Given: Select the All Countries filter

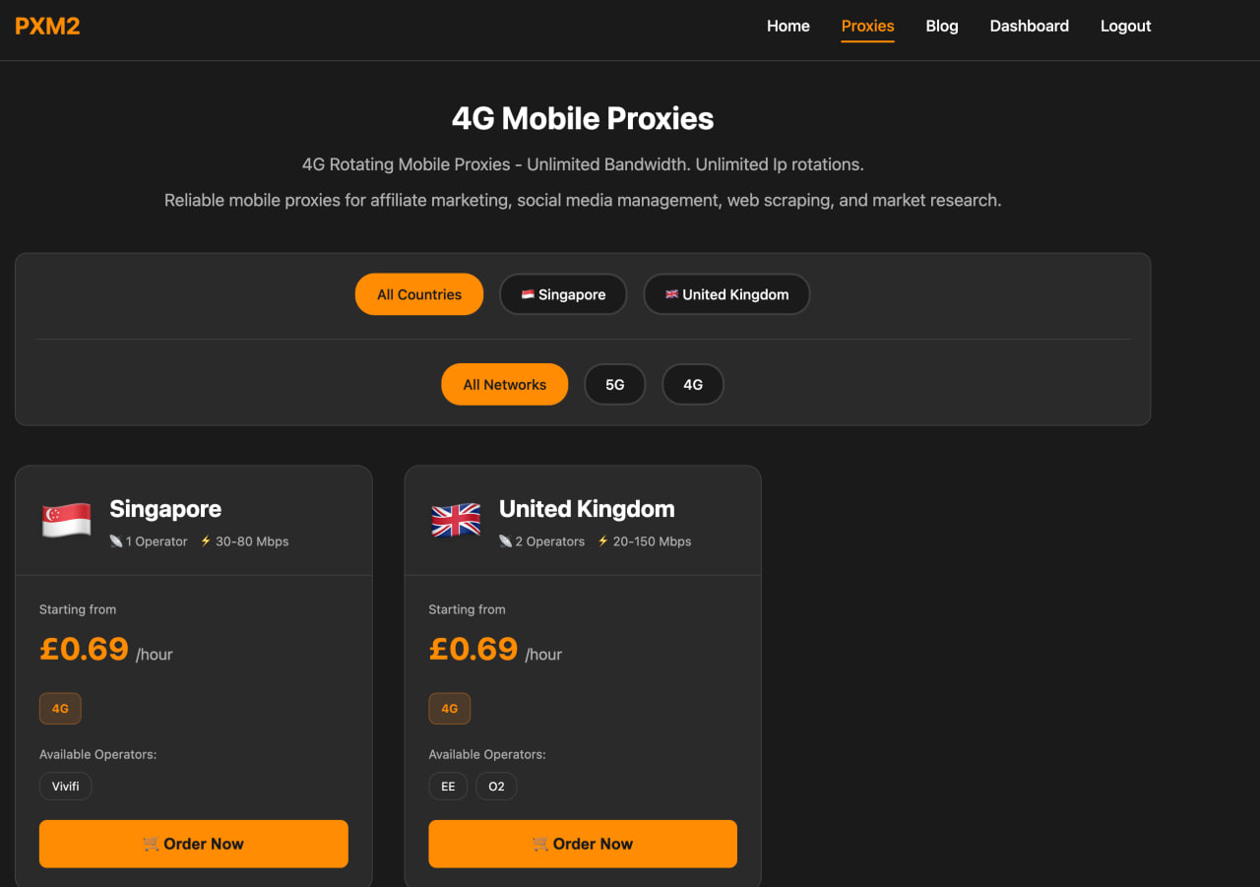Looking at the screenshot, I should tap(419, 294).
